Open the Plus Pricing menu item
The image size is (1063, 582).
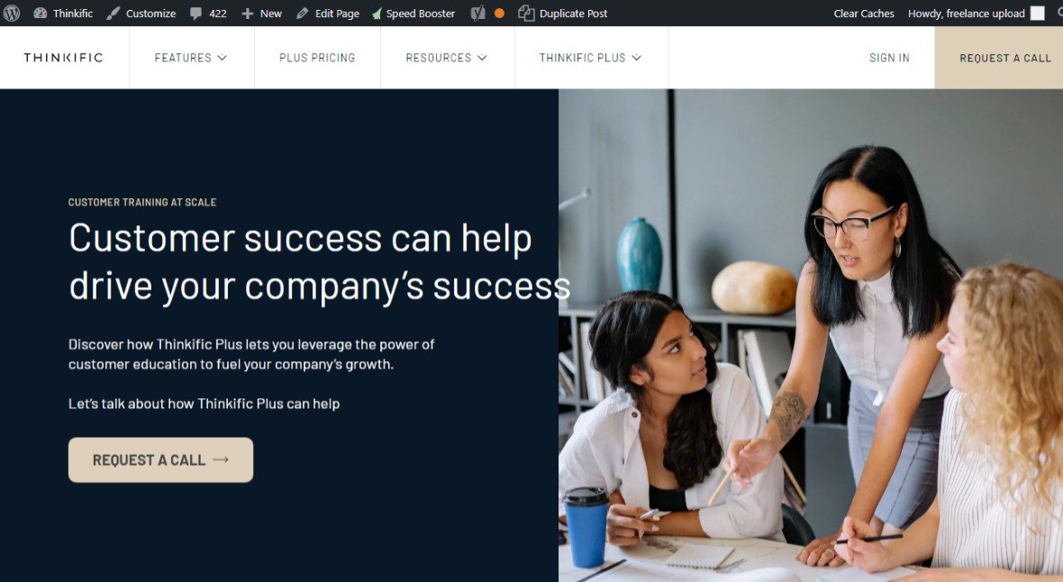[x=317, y=58]
